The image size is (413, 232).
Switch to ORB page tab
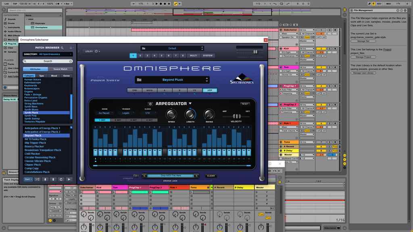135,90
